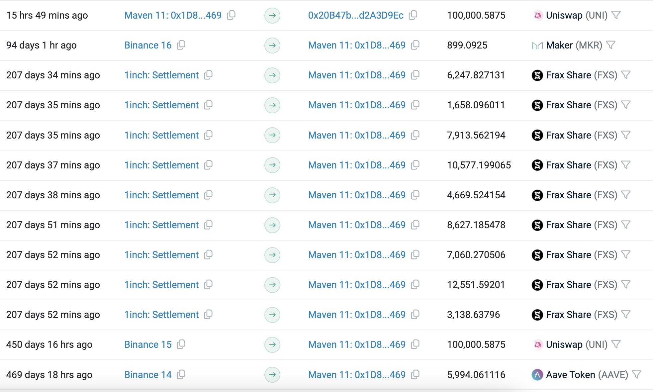Filter Frax Share token in 7,913.562194 row
This screenshot has height=392, width=653.
pyautogui.click(x=626, y=135)
